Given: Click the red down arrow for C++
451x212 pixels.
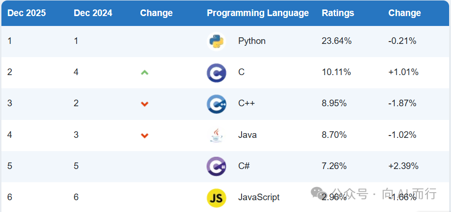Looking at the screenshot, I should pos(145,104).
